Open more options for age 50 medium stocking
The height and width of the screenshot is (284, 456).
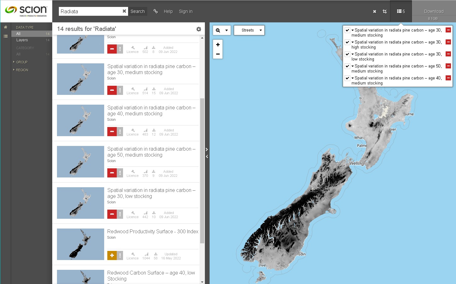(x=120, y=173)
